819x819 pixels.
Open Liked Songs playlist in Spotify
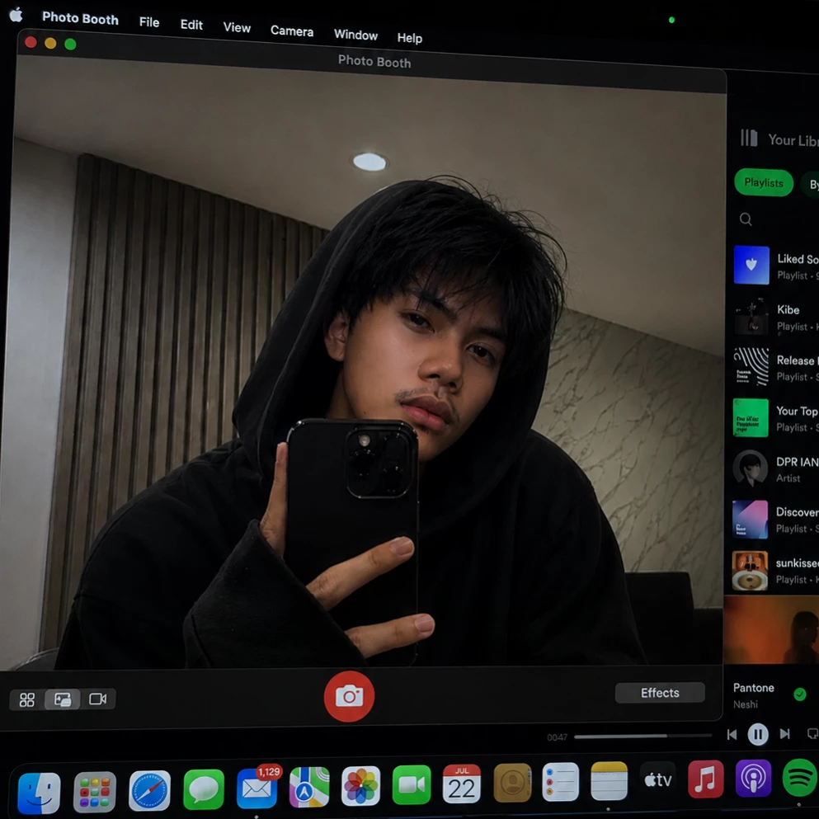[776, 266]
